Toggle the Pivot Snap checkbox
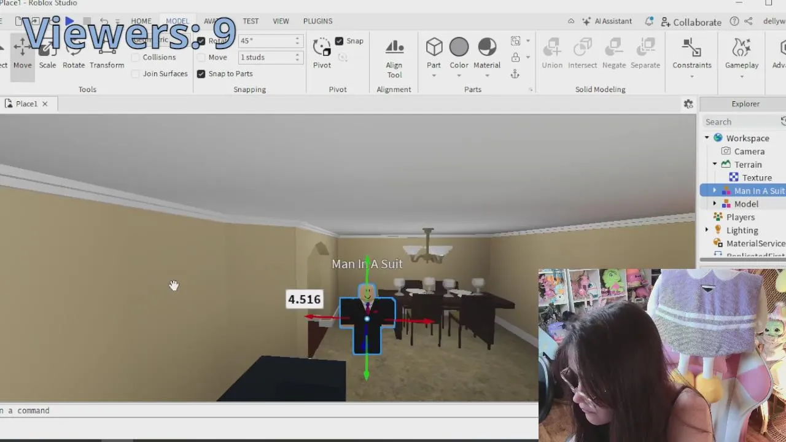Screen dimensions: 786x442 (x=339, y=41)
